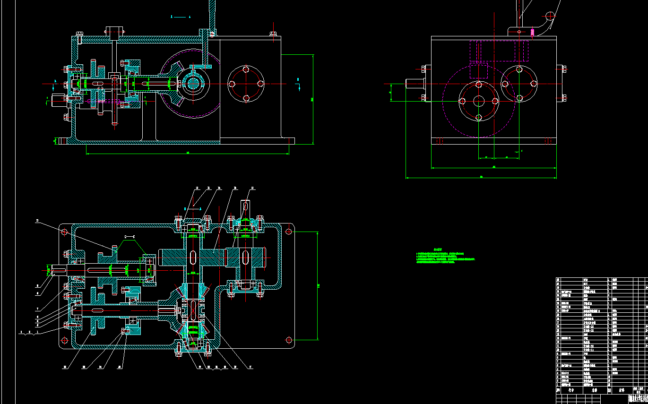Select the green technical notes text block
Viewport: 648px width, 404px height.
(x=446, y=256)
